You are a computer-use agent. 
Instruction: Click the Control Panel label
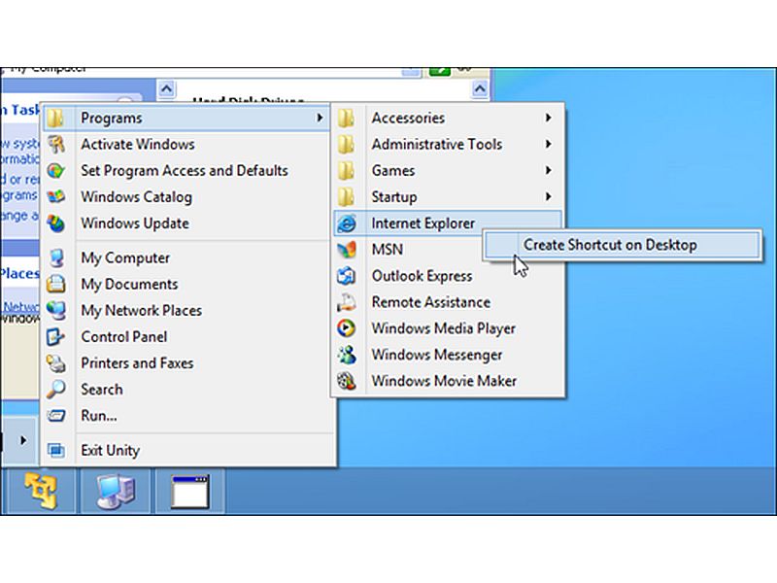pos(124,337)
